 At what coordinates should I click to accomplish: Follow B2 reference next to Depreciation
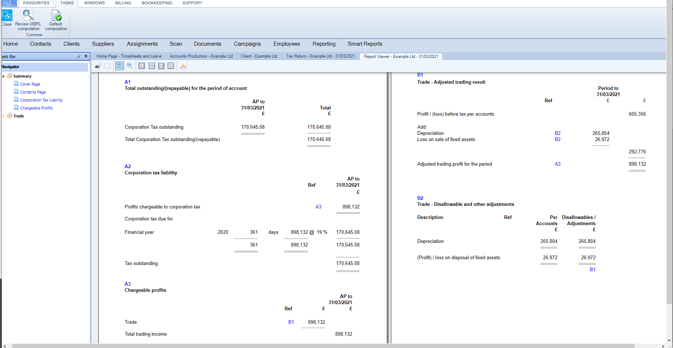(558, 133)
